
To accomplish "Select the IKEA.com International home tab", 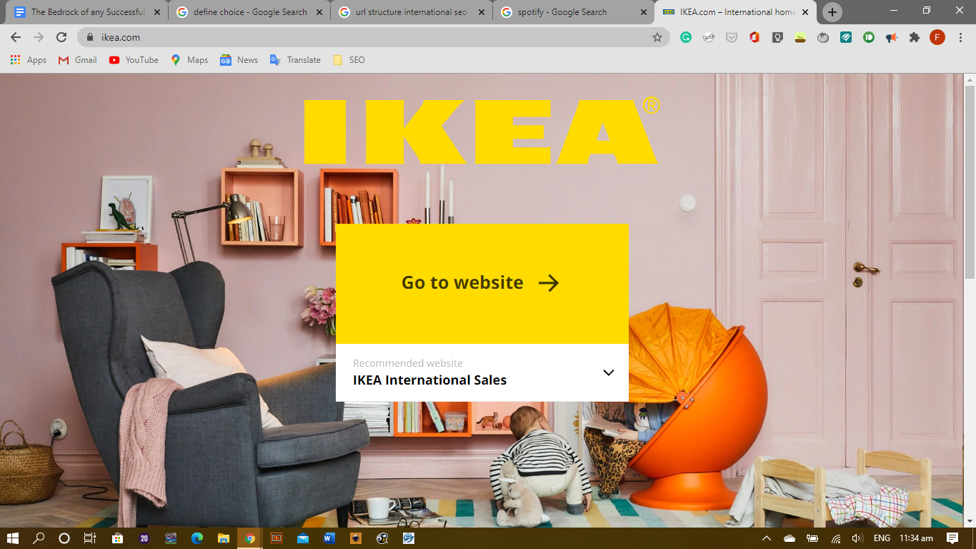I will click(735, 12).
